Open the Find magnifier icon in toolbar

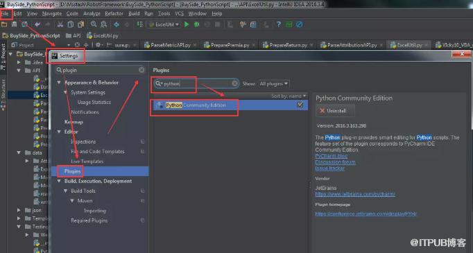pos(94,24)
